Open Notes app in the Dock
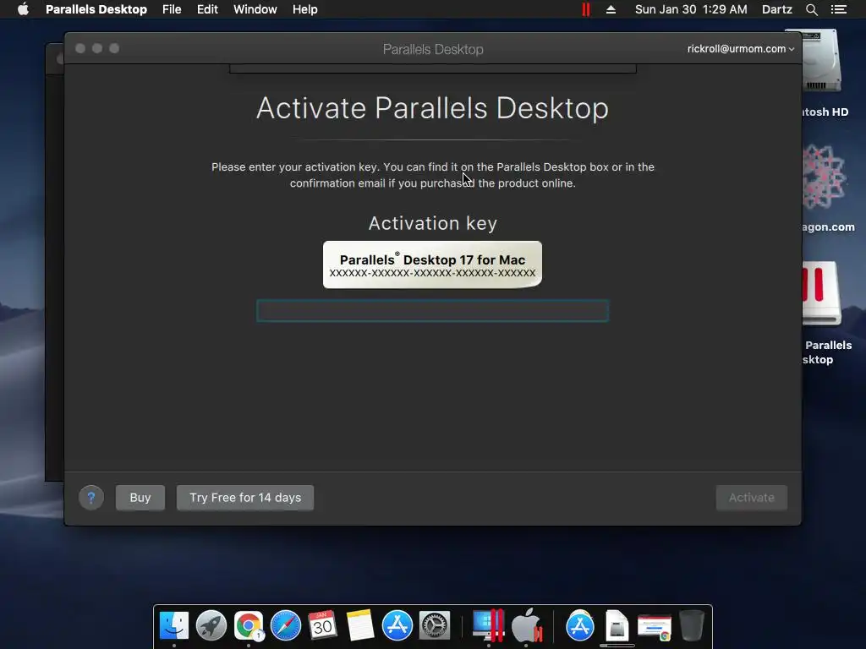This screenshot has width=866, height=649. click(360, 625)
